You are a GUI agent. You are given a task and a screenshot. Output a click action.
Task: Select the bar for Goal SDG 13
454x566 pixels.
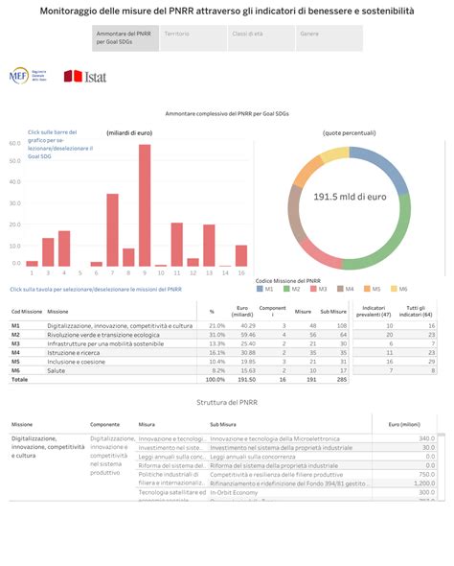(x=209, y=246)
